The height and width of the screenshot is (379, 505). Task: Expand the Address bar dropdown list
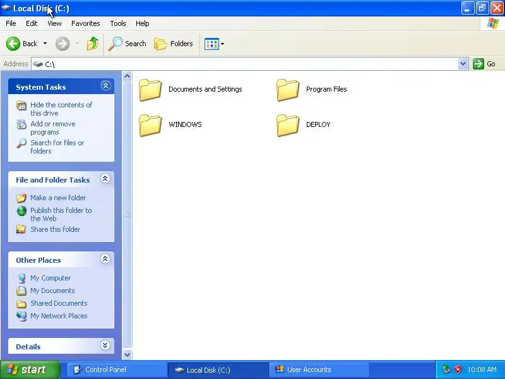463,64
